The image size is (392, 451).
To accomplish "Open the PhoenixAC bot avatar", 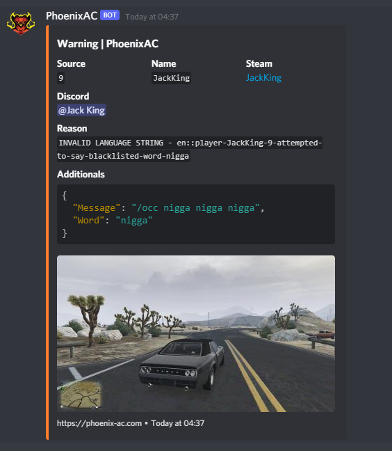I will pyautogui.click(x=21, y=23).
